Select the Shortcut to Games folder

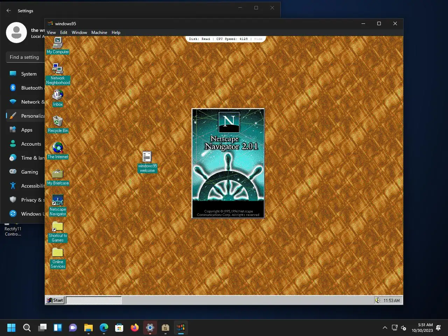coord(58,232)
